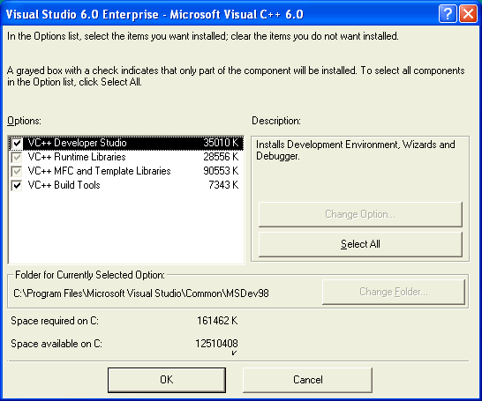482x401 pixels.
Task: Click the MSDev98 folder path text
Action: 141,293
